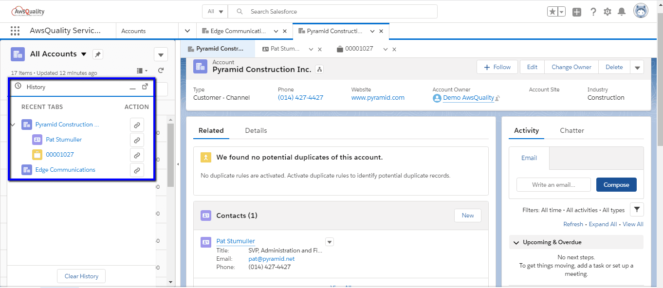663x288 pixels.
Task: Open the search scope All dropdown
Action: coord(215,12)
